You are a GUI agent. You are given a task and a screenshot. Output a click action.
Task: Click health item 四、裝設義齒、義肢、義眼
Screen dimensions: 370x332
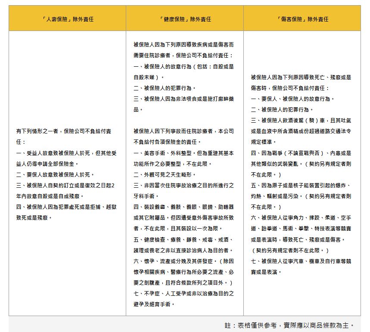click(x=183, y=207)
